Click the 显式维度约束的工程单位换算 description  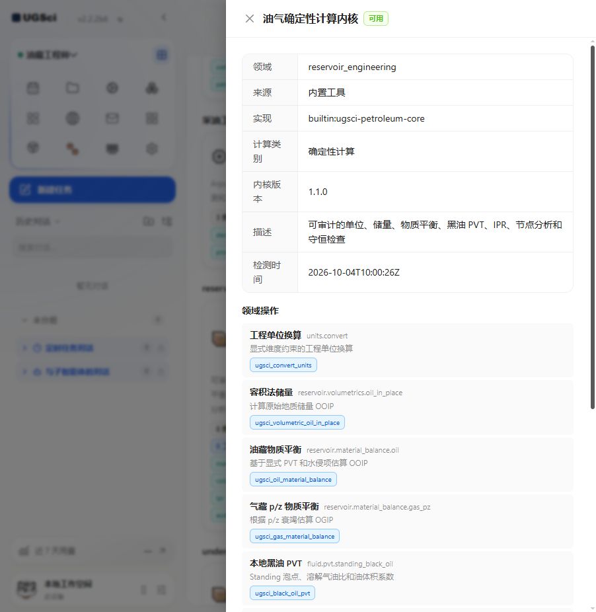click(301, 348)
